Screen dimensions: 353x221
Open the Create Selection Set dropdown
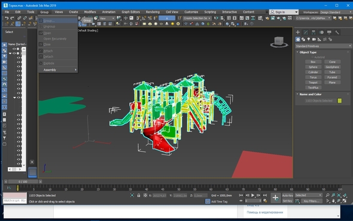197,18
